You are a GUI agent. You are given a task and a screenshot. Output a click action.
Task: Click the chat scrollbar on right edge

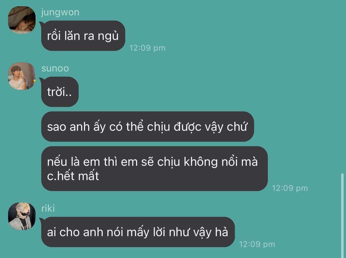pyautogui.click(x=342, y=215)
